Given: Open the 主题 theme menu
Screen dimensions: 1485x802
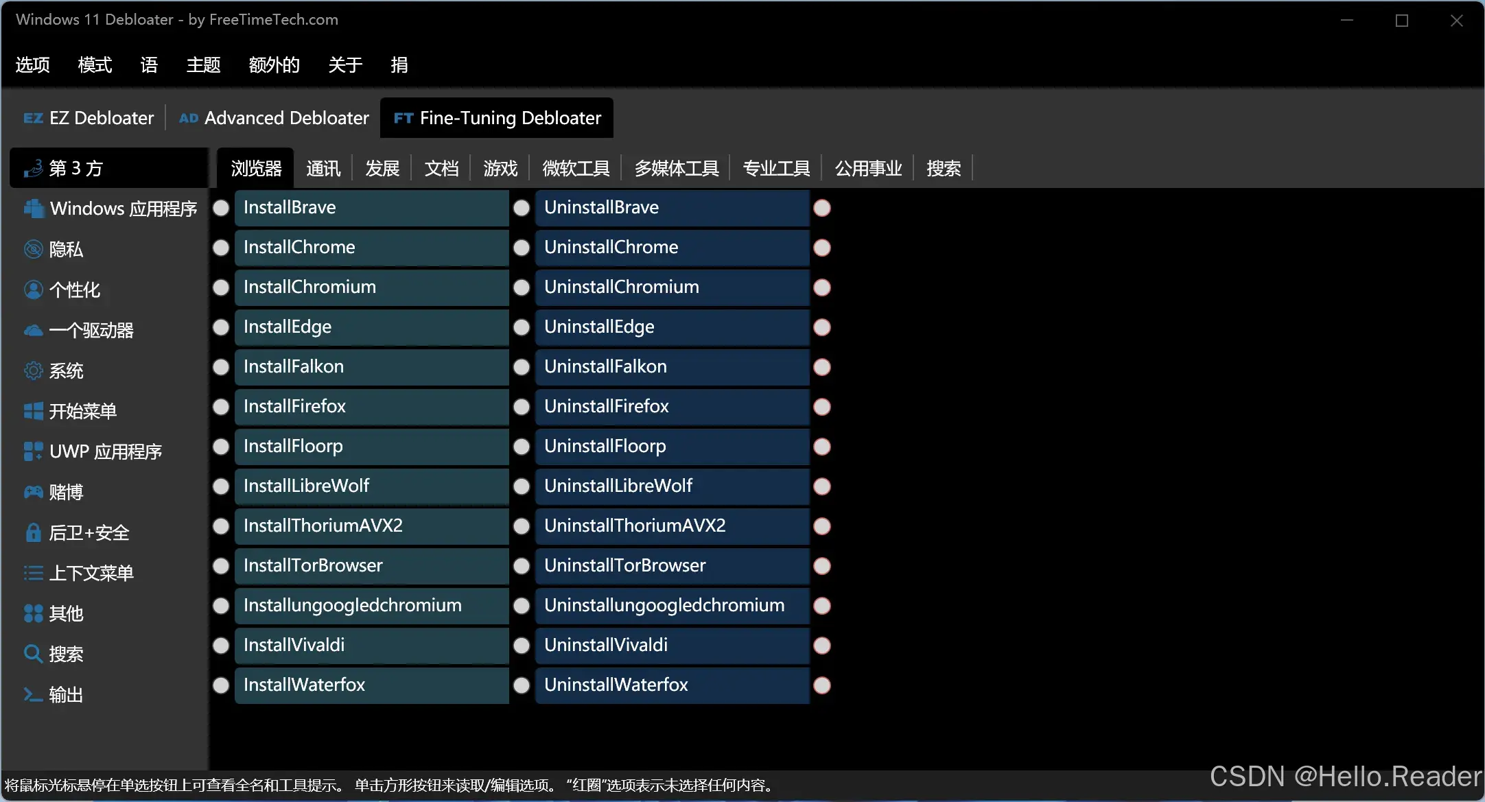Looking at the screenshot, I should [203, 64].
